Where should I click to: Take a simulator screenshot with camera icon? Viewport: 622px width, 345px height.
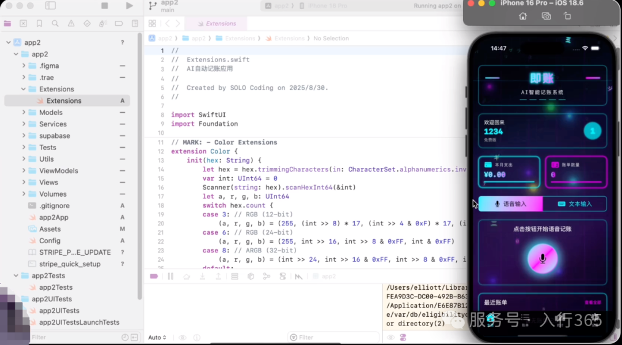(546, 16)
